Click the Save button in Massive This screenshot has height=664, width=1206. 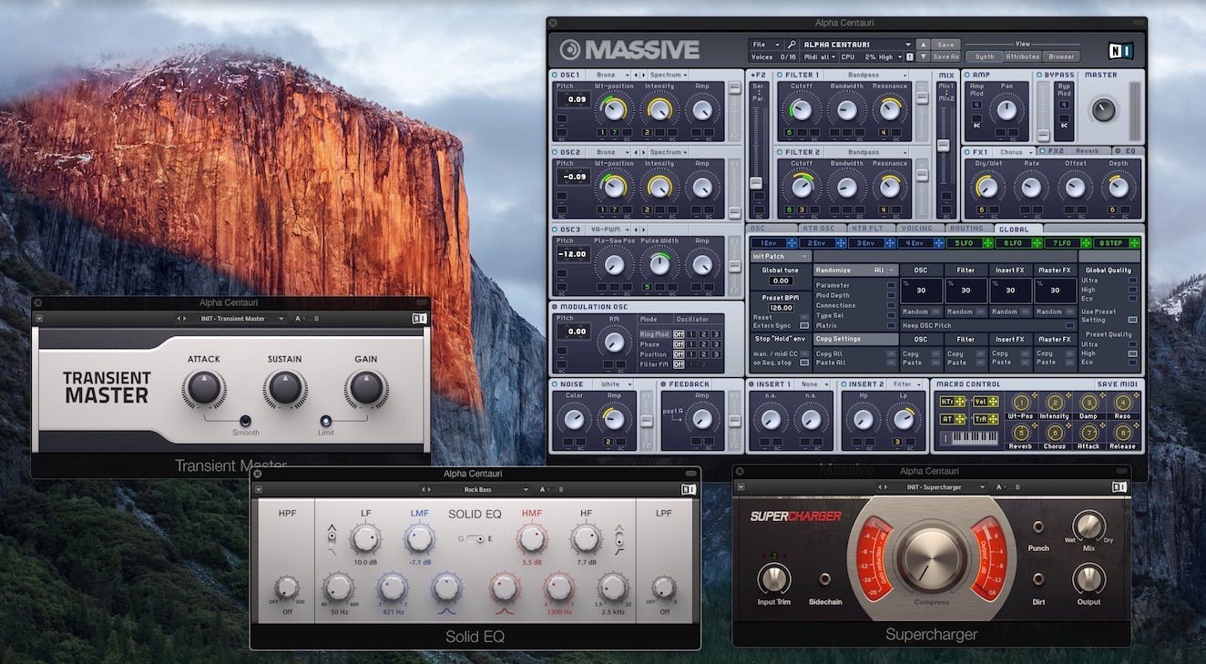[945, 44]
